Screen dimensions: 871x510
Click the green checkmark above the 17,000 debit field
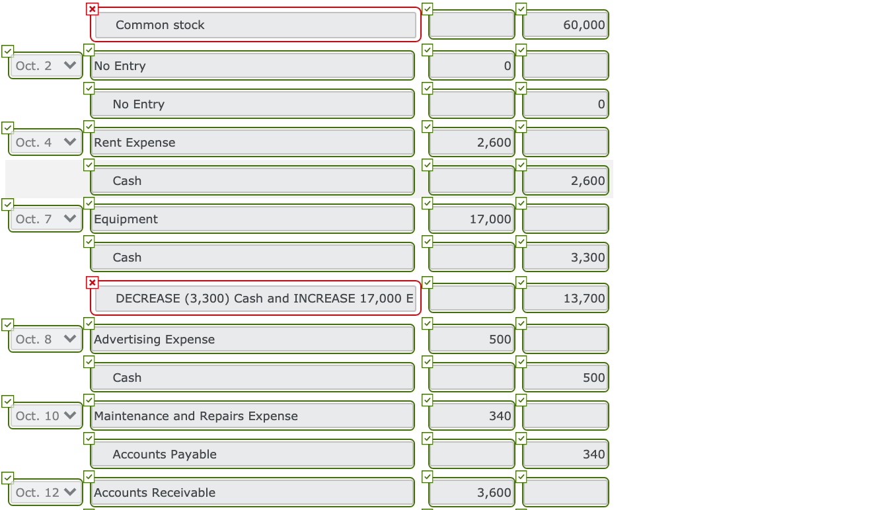[x=428, y=203]
